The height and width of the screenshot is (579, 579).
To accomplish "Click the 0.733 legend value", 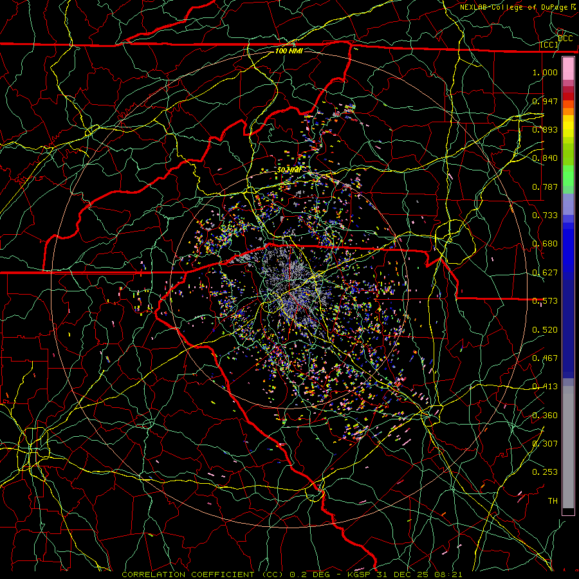I will click(x=545, y=216).
